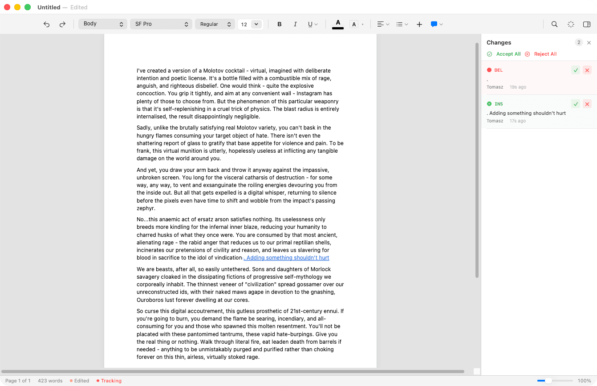597x386 pixels.
Task: Click the paragraph starting 'Sadly, unlike'
Action: tap(240, 143)
